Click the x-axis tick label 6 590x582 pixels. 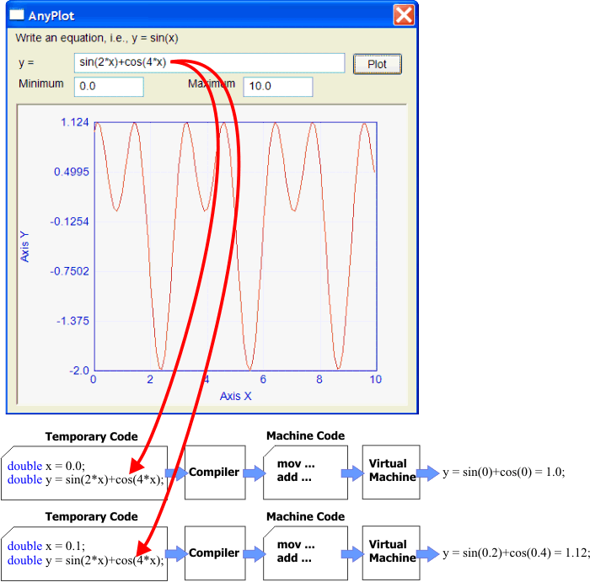(263, 379)
